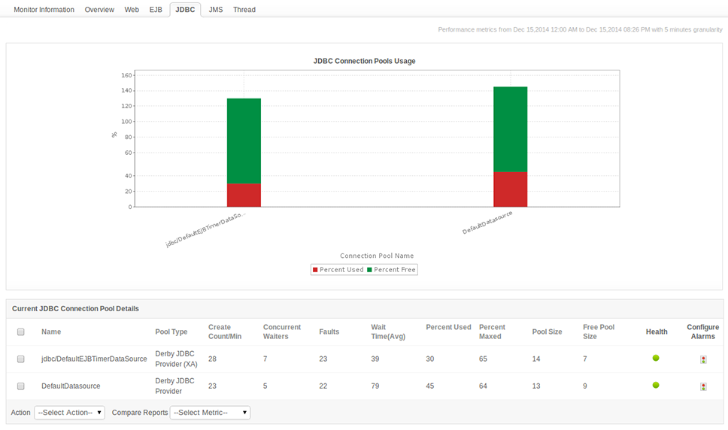This screenshot has height=430, width=728.
Task: Switch to the Monitor Information tab
Action: (44, 10)
